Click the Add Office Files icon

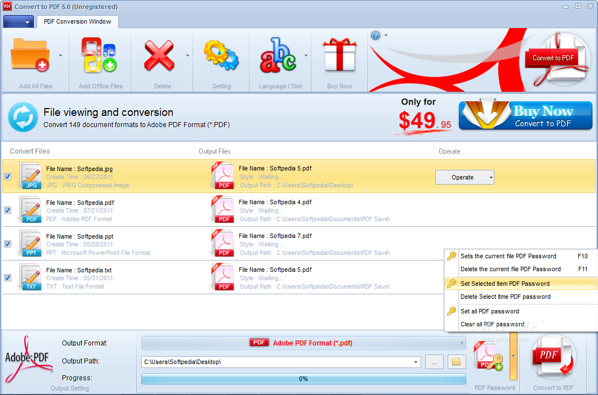click(x=99, y=55)
